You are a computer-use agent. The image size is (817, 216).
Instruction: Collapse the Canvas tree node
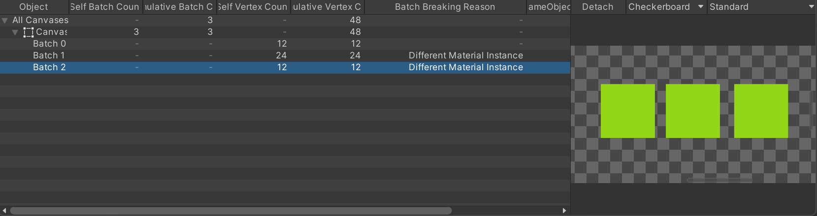coord(15,32)
